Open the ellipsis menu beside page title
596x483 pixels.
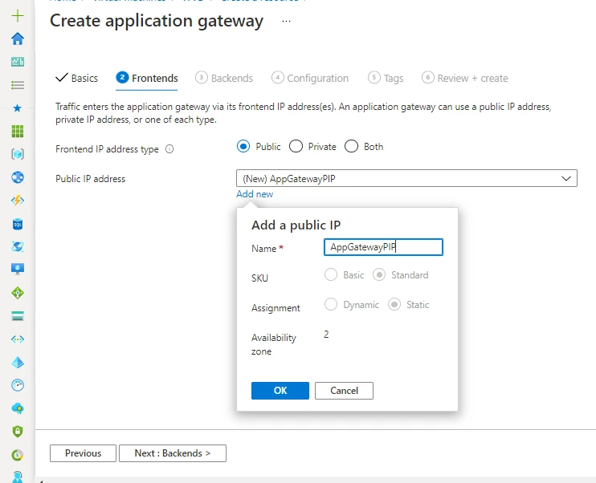coord(287,22)
